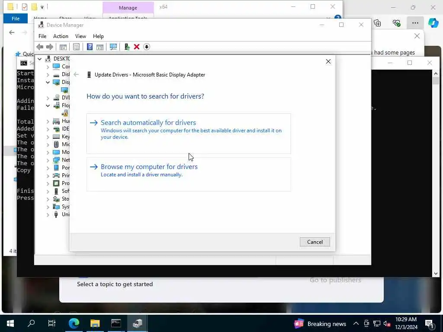Switch to File Explorer from the taskbar
The height and width of the screenshot is (332, 443).
point(95,323)
